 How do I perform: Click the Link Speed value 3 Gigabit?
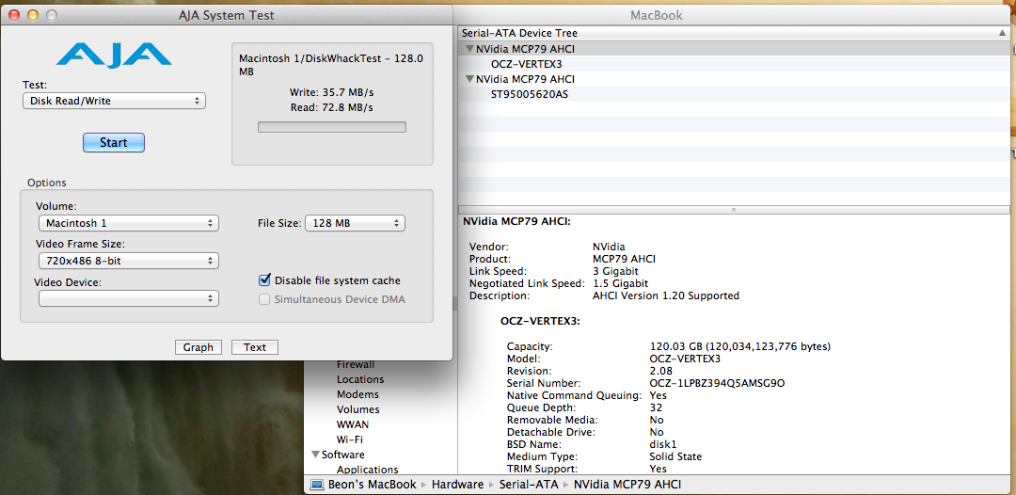[615, 271]
